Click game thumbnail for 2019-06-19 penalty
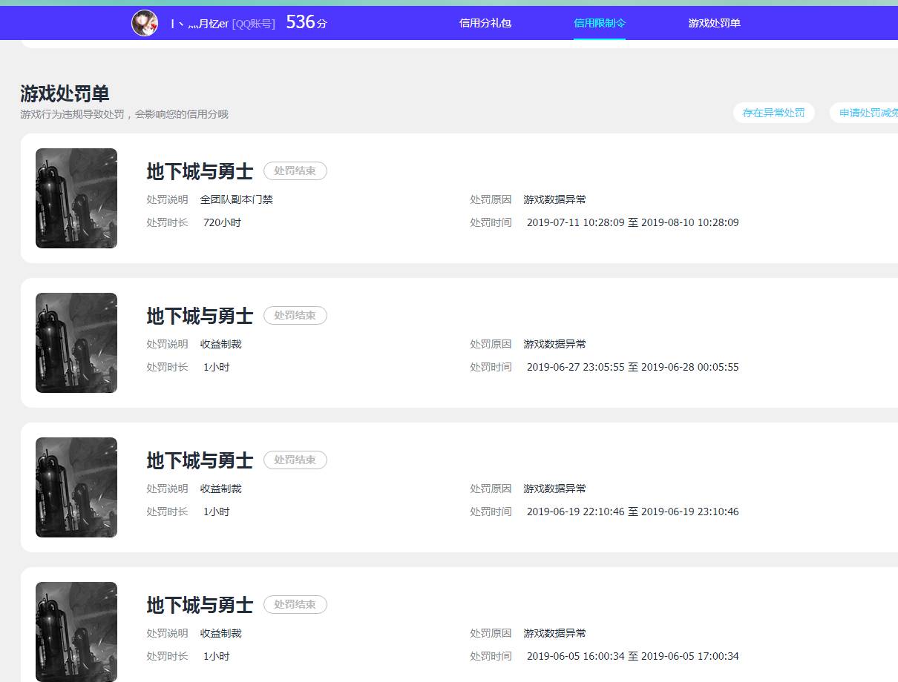 click(76, 487)
